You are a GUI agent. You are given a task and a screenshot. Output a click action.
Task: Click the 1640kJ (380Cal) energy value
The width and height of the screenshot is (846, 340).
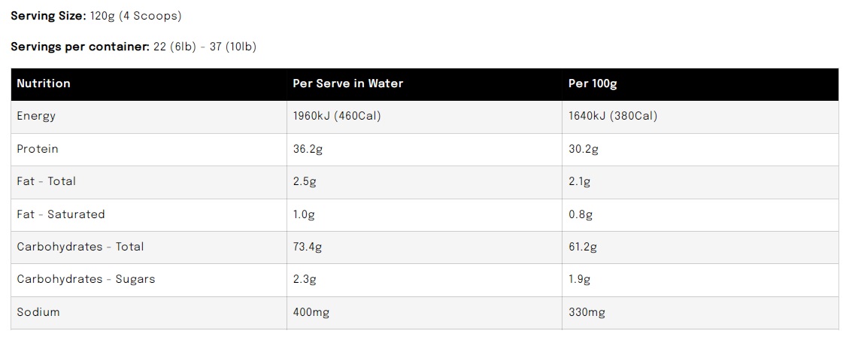(x=612, y=117)
